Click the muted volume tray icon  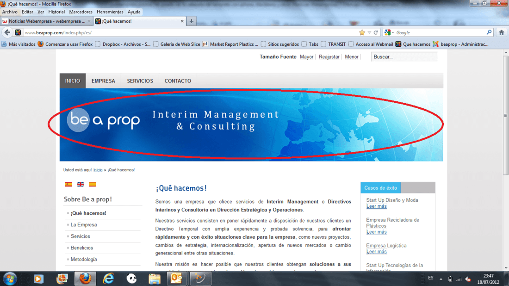[x=468, y=279]
